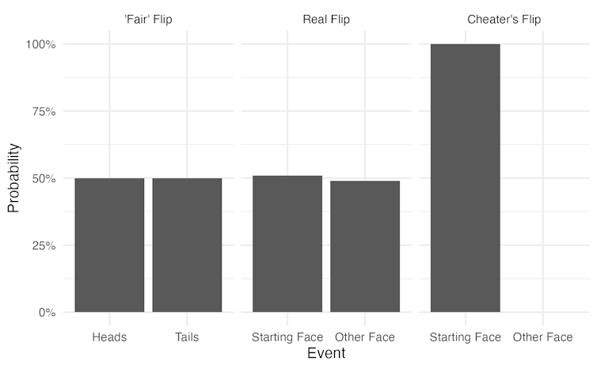Click the 50% y-axis tick label
This screenshot has width=597, height=369.
pos(43,179)
